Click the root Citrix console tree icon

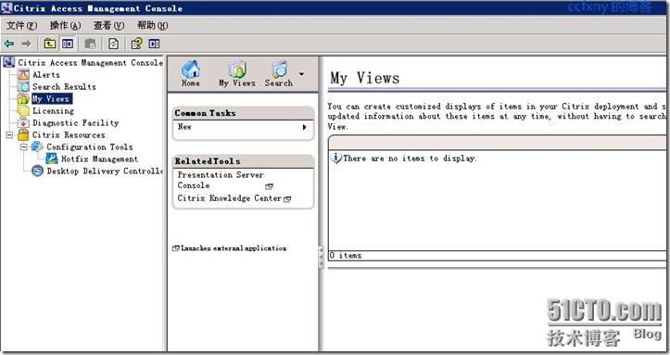pyautogui.click(x=9, y=62)
